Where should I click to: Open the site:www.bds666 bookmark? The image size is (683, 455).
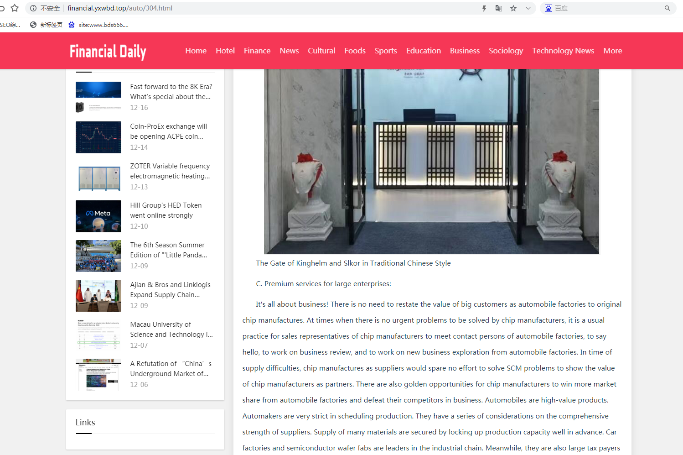coord(98,25)
